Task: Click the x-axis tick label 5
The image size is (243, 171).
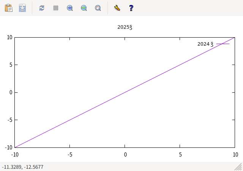Action: (x=180, y=154)
